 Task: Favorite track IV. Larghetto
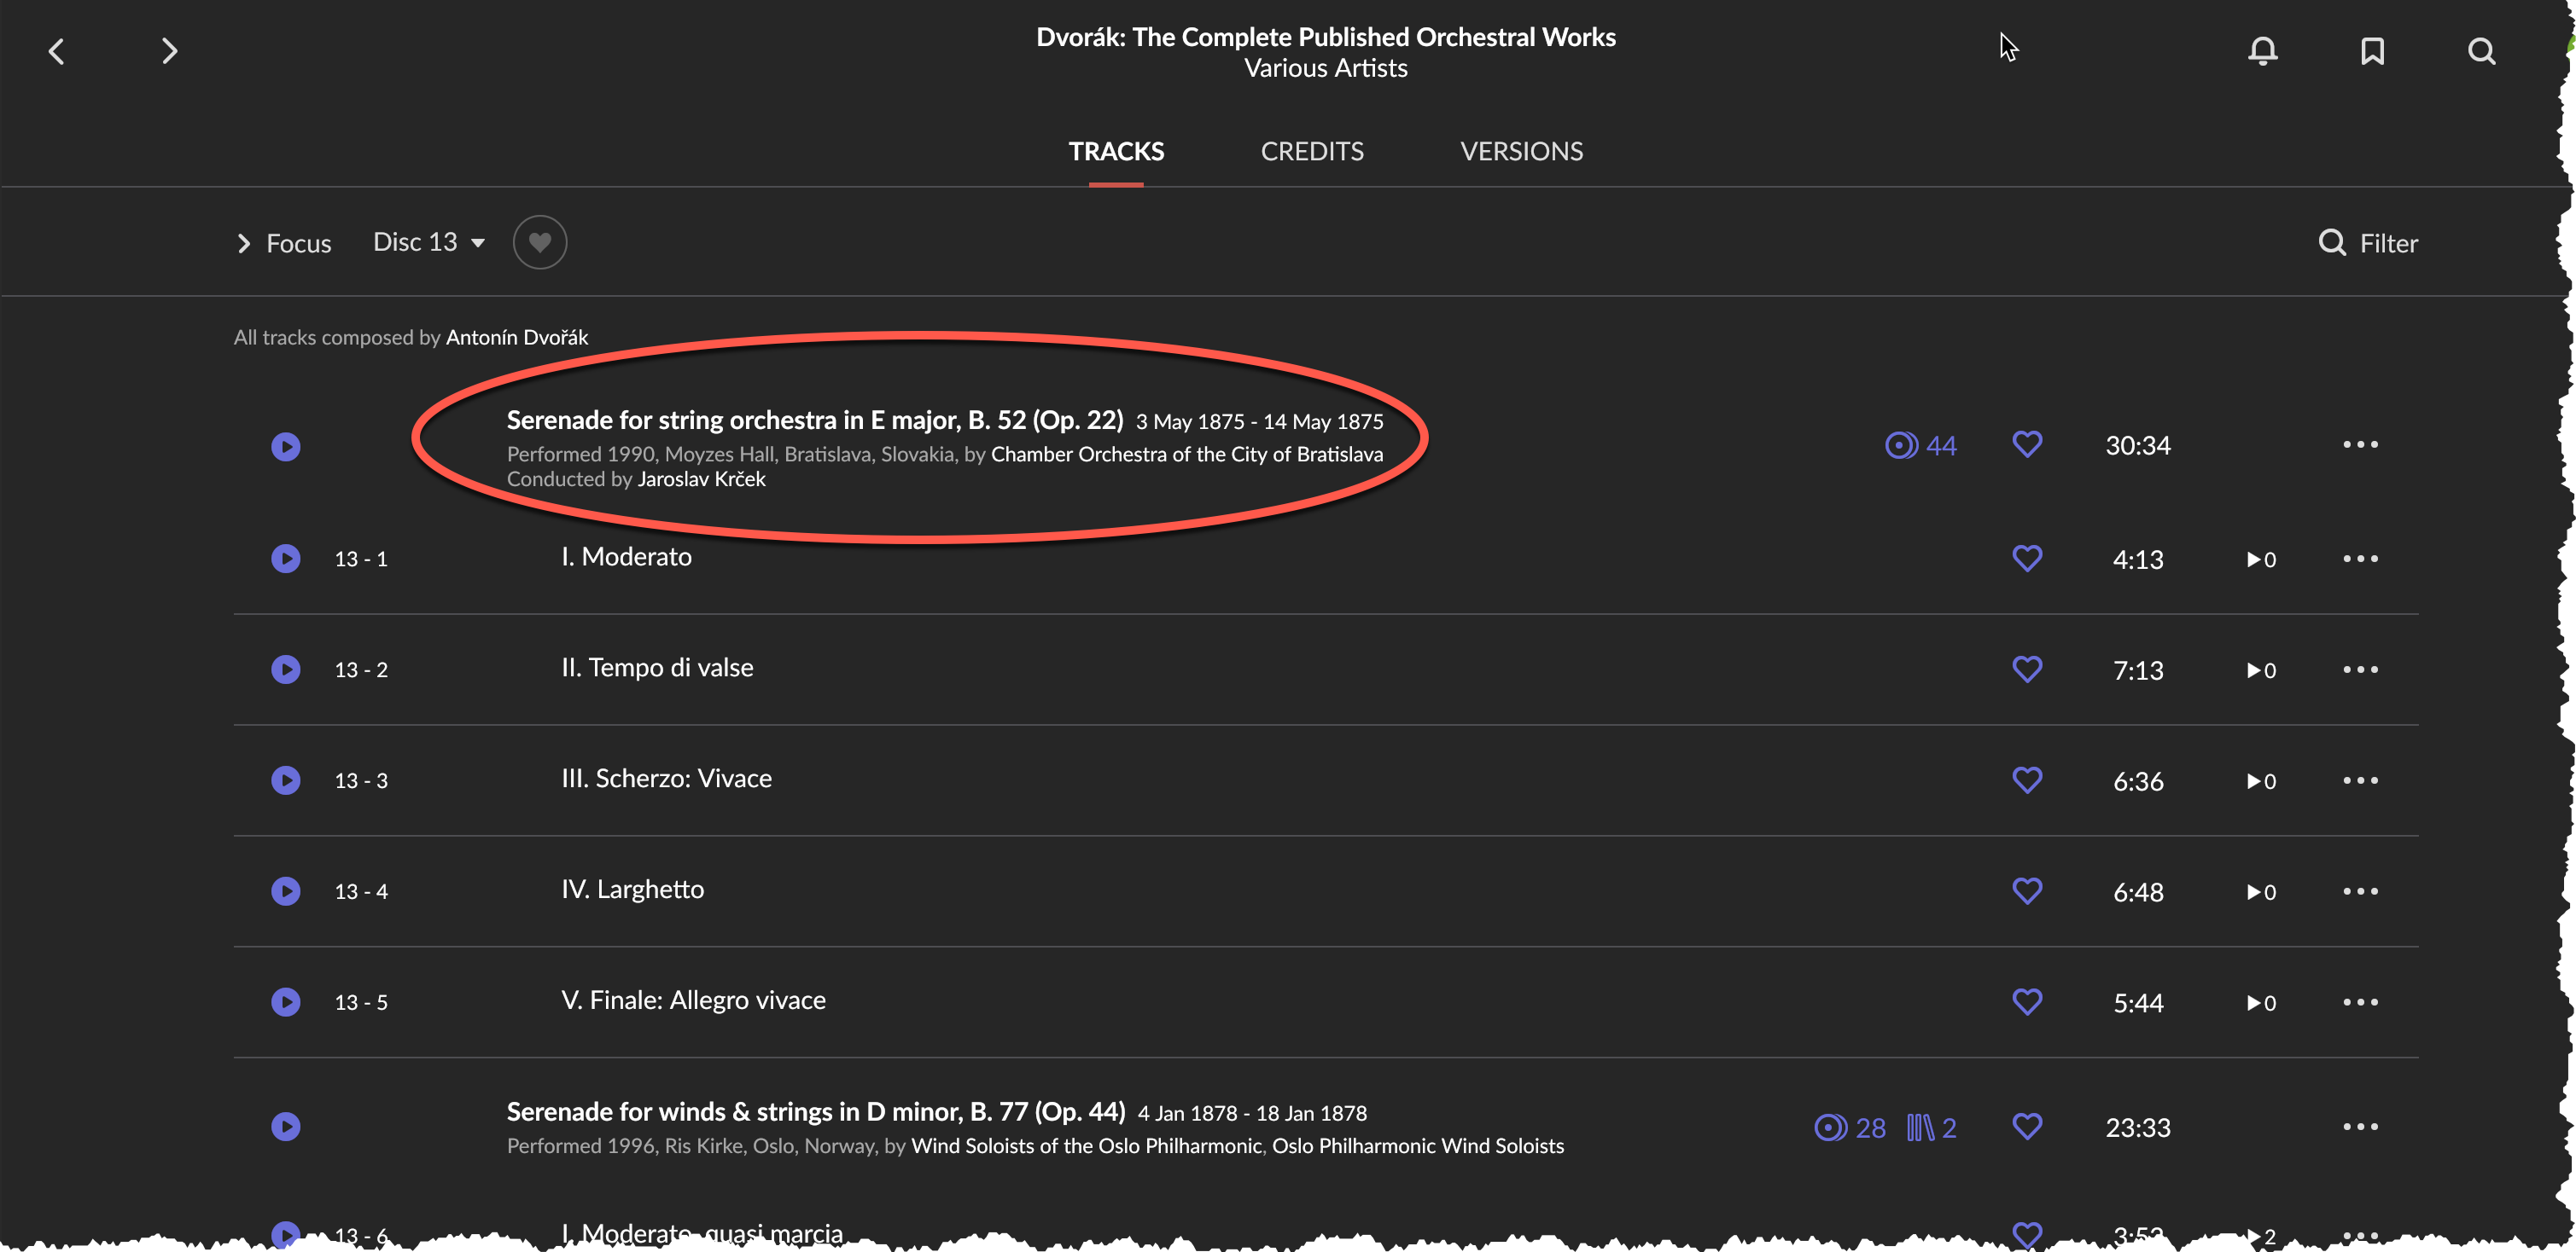tap(2027, 890)
